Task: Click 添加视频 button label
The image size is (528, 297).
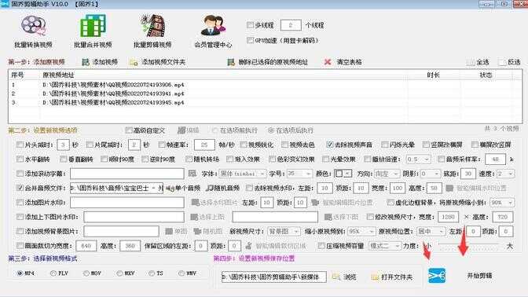Action: (x=104, y=62)
